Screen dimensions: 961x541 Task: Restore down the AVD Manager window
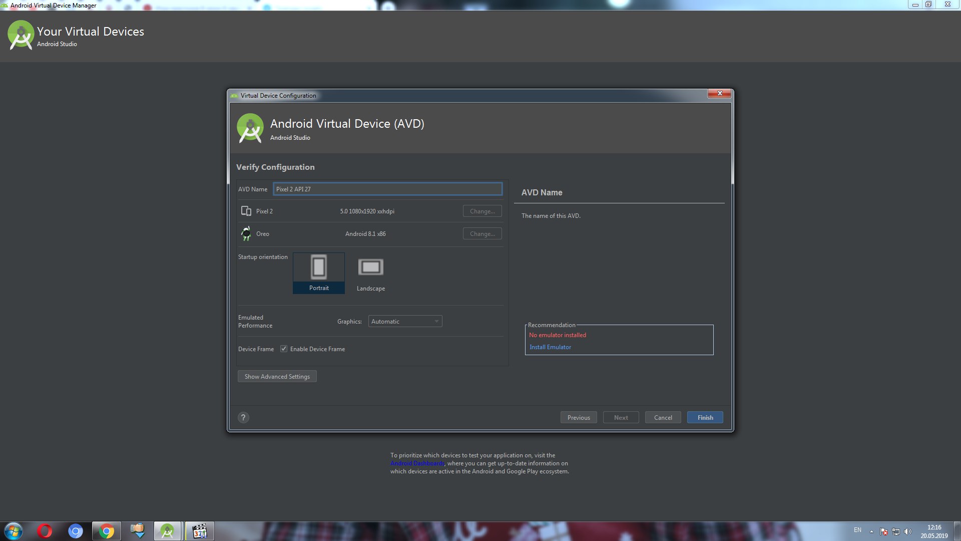pyautogui.click(x=928, y=5)
